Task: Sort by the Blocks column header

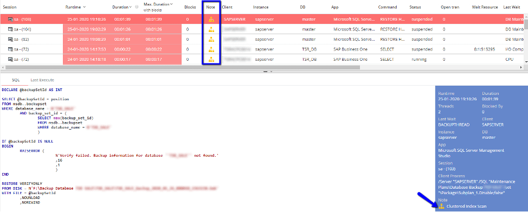Action: (190, 7)
